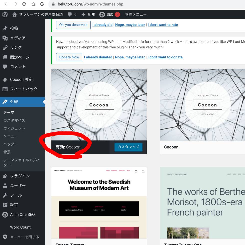Open 背景 submenu item

pyautogui.click(x=7, y=152)
